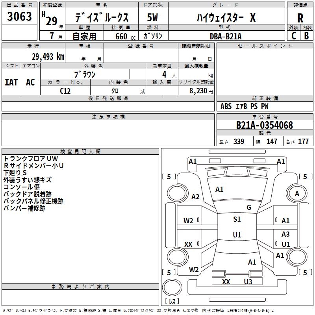This screenshot has width=315, height=315.
Task: Select the car name デイズルークス
Action: pyautogui.click(x=102, y=17)
